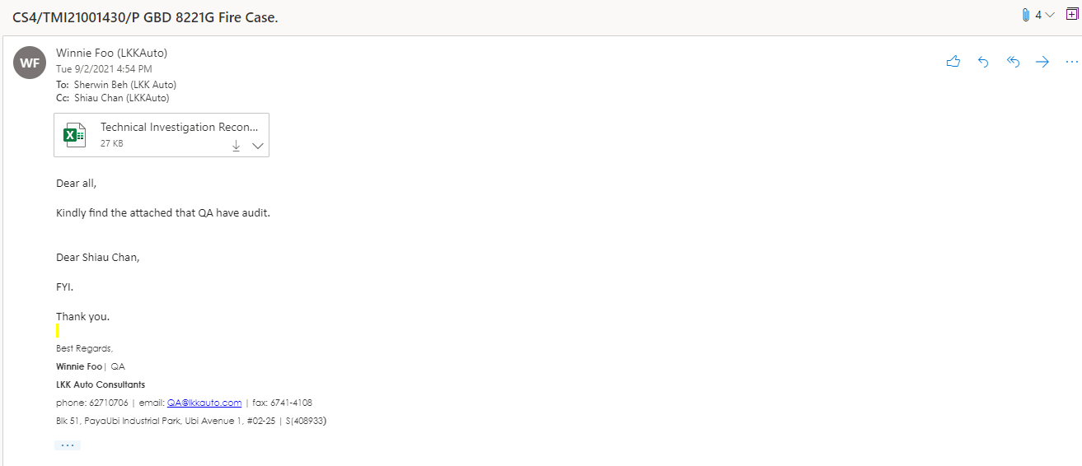Click the Reply all arrow icon

(x=1013, y=62)
